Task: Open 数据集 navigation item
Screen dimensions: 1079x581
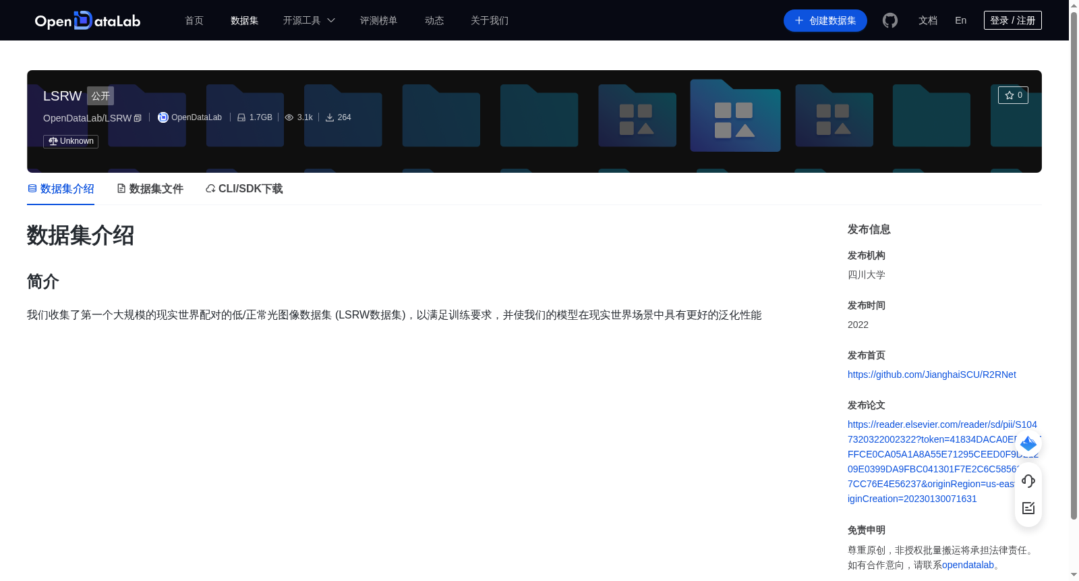Action: [x=245, y=20]
